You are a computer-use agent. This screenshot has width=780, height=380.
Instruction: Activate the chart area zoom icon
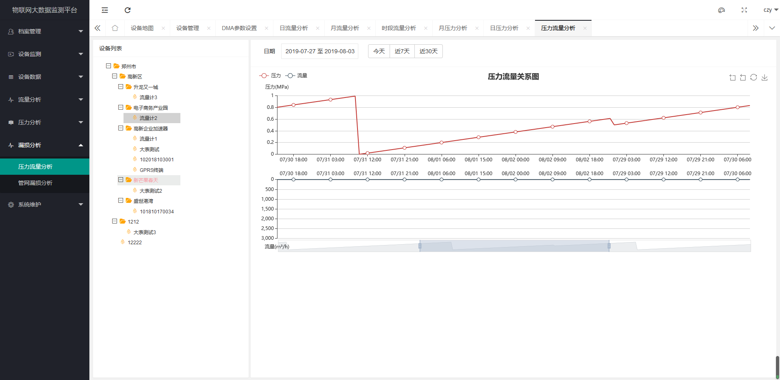[732, 77]
